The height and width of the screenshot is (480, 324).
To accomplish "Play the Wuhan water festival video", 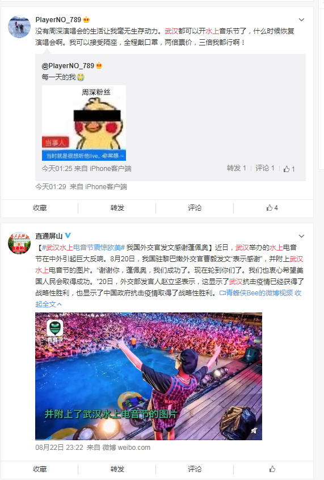I will click(149, 376).
